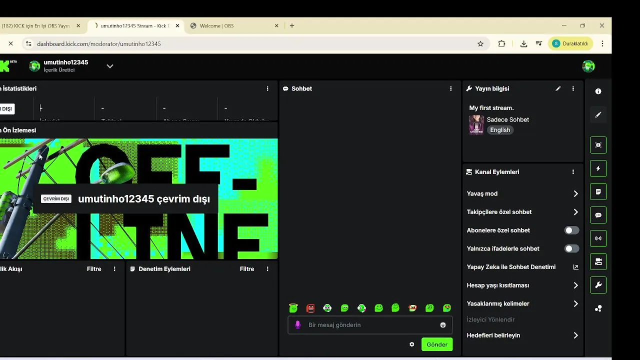Open channel dropdown next to umutinho12345

coord(110,66)
